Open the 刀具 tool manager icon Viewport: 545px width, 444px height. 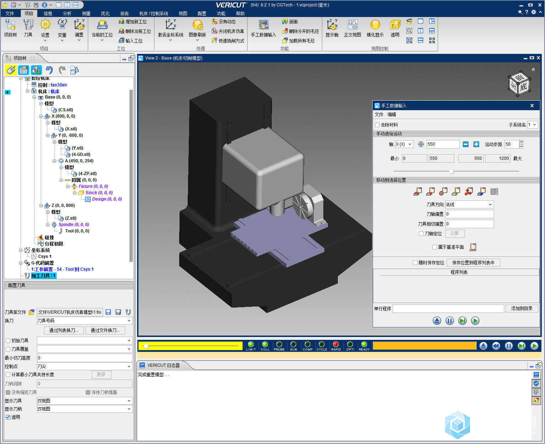point(28,28)
